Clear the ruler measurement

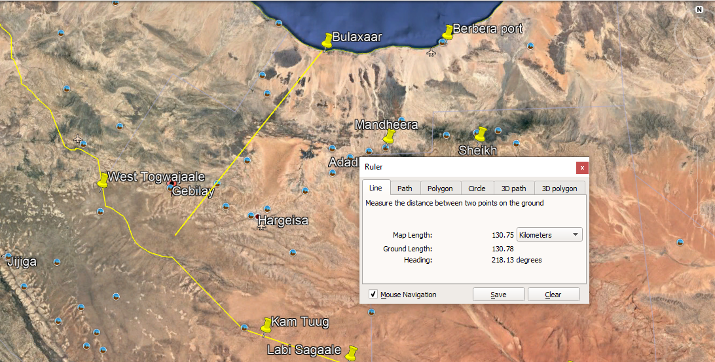pyautogui.click(x=553, y=295)
